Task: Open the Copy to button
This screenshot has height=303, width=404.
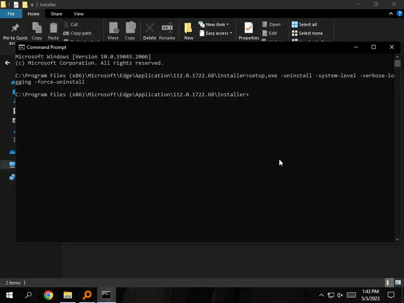Action: (130, 31)
